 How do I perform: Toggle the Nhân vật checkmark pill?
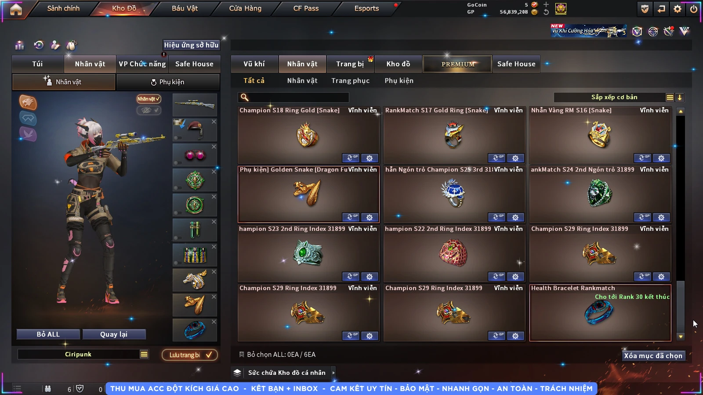coord(149,99)
